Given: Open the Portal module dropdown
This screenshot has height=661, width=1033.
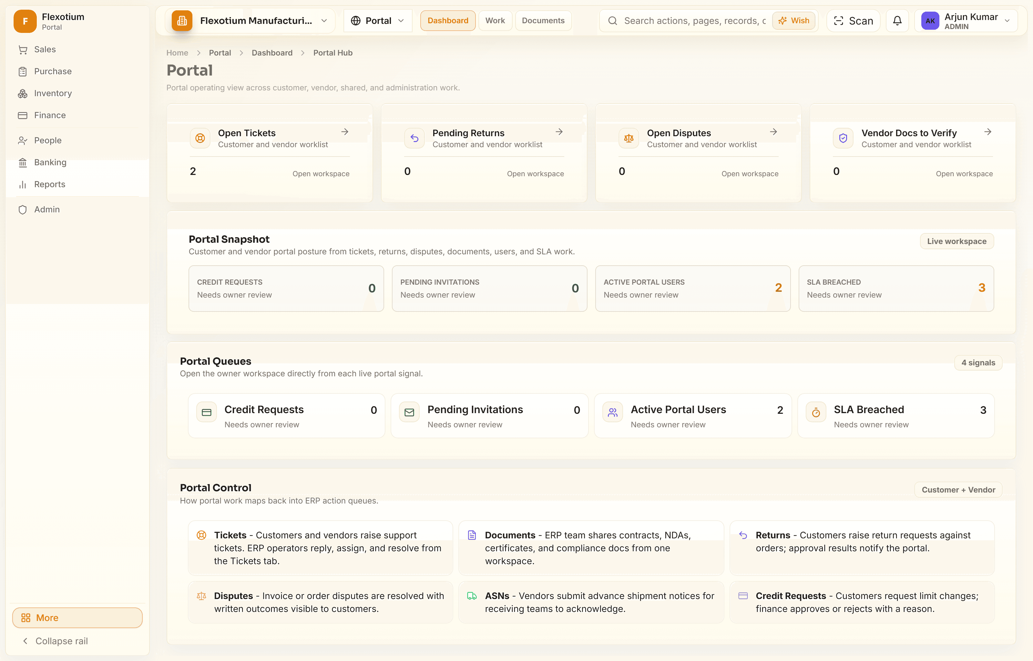Looking at the screenshot, I should [378, 21].
